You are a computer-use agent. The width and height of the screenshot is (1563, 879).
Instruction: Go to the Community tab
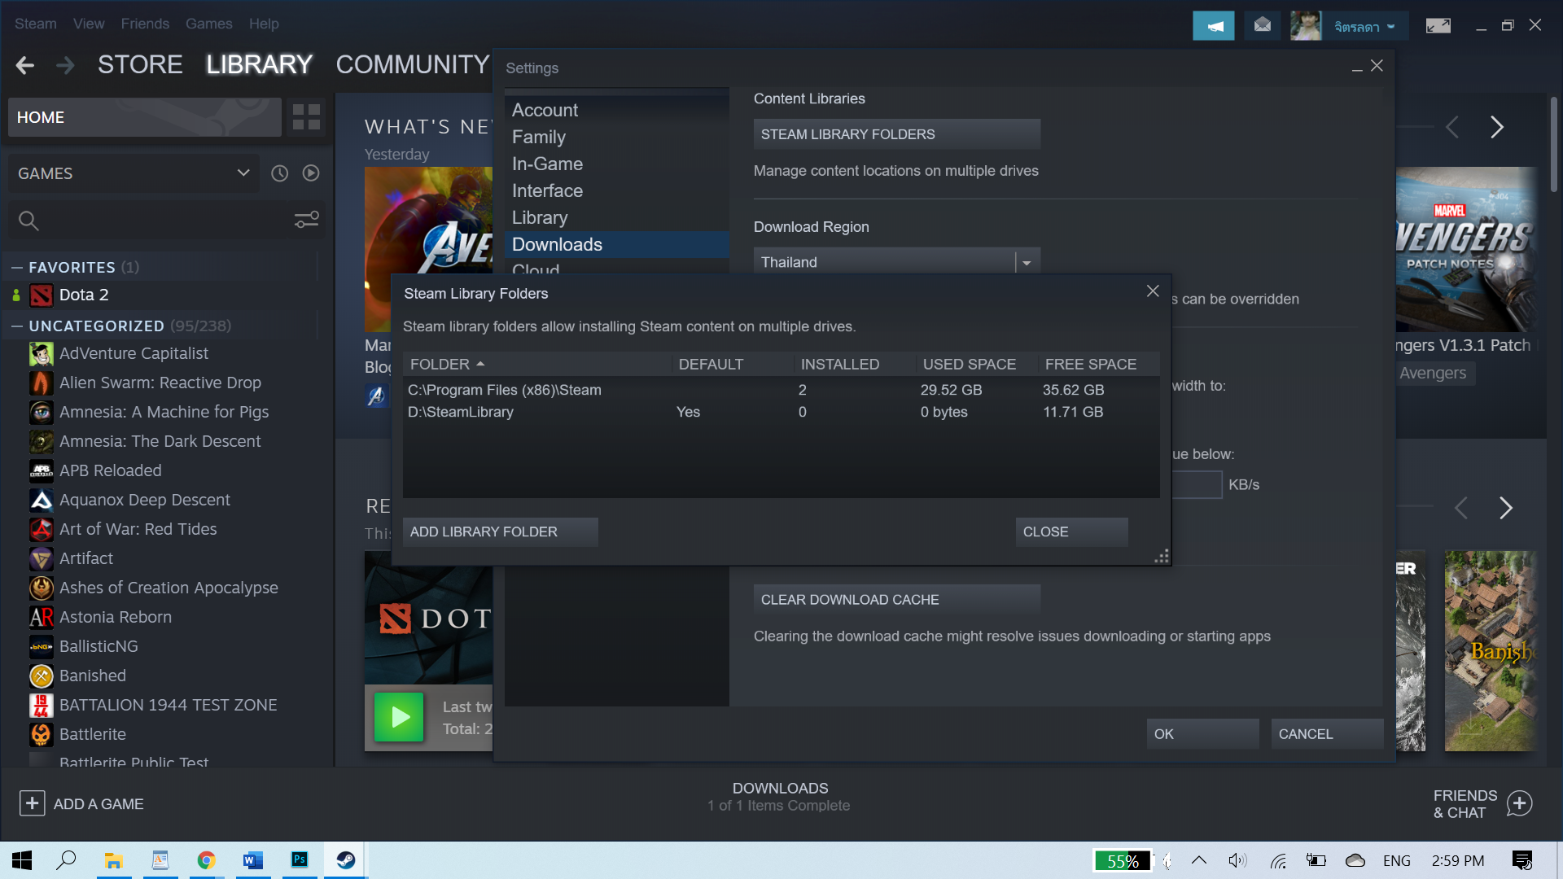tap(412, 64)
